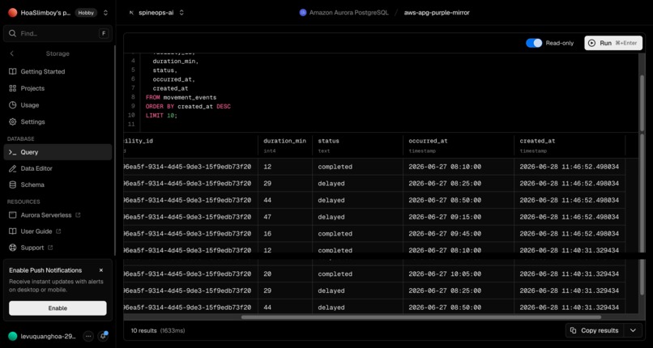Open the three-dot account menu

[87, 336]
